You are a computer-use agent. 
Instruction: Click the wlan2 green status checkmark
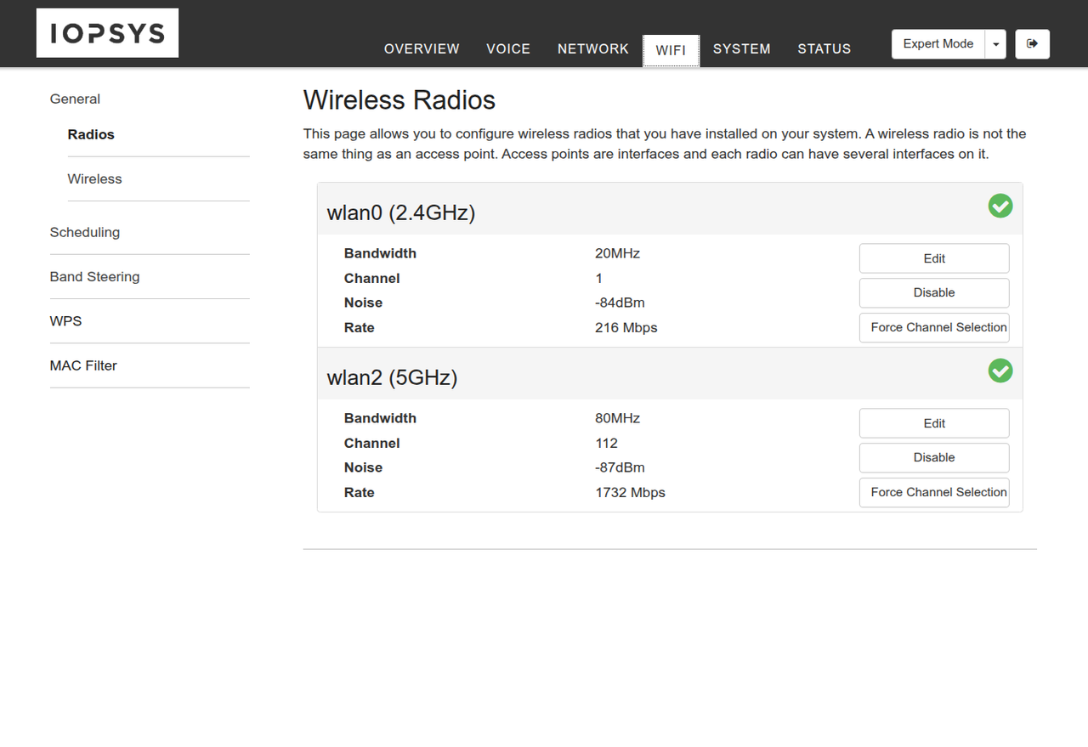click(1000, 371)
